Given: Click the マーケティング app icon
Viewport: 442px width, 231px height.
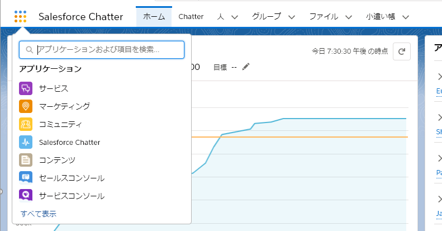Looking at the screenshot, I should coord(26,106).
